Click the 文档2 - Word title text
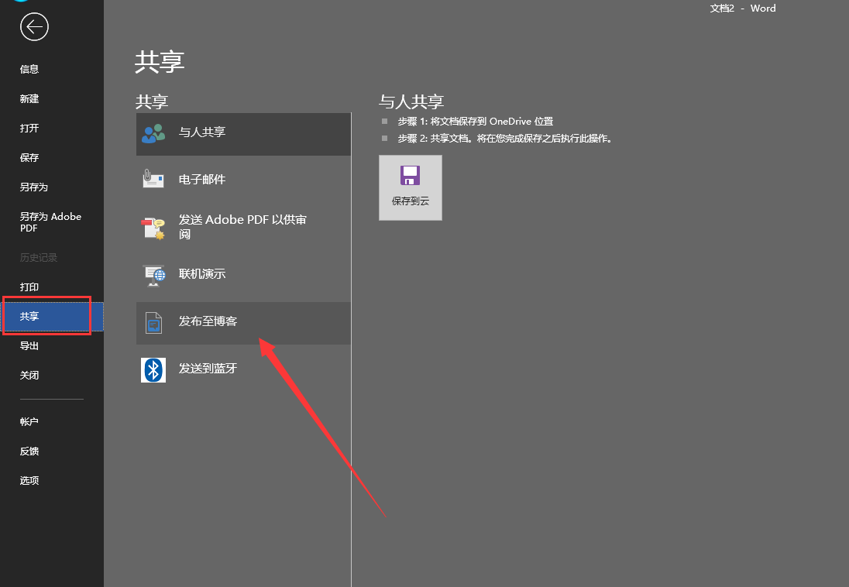 click(x=743, y=8)
